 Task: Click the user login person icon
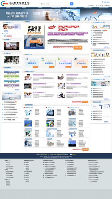tap(102, 2)
